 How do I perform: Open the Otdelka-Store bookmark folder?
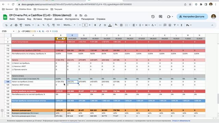pos(23,9)
